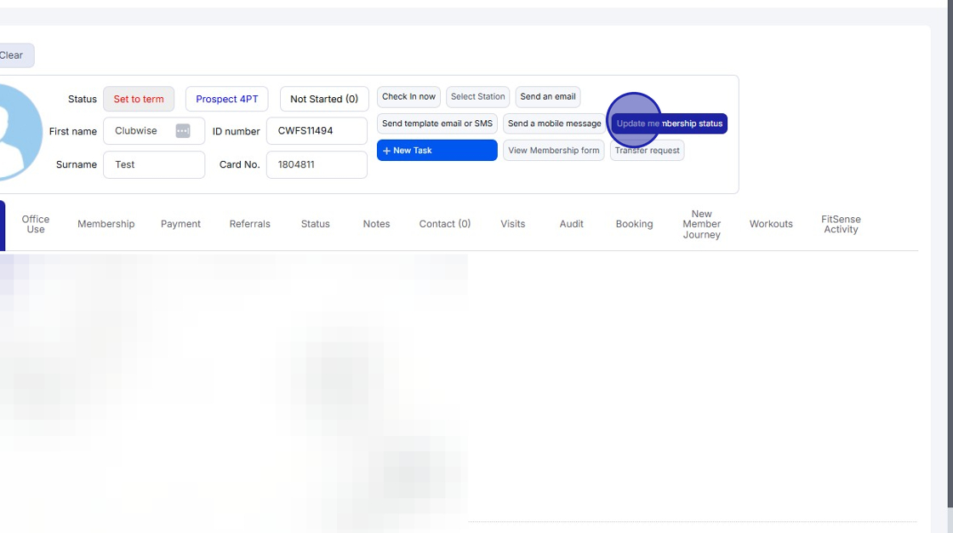Image resolution: width=953 pixels, height=533 pixels.
Task: Select the Set to term status indicator
Action: tap(139, 99)
